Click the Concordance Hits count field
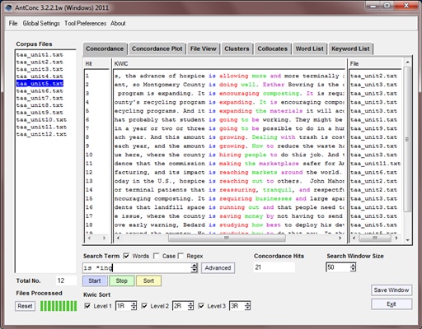The width and height of the screenshot is (422, 329). 274,267
